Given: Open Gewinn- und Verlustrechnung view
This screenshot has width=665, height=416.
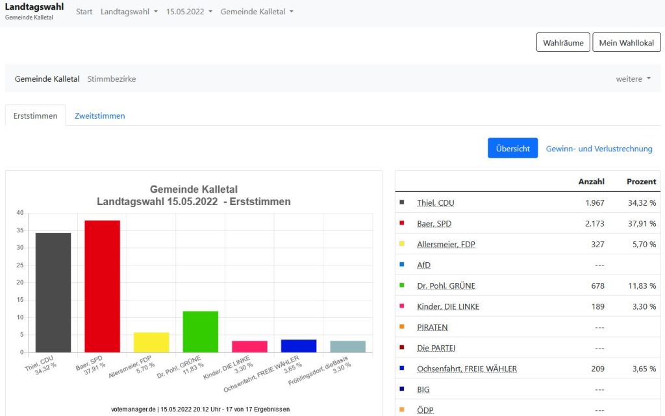Looking at the screenshot, I should (599, 149).
